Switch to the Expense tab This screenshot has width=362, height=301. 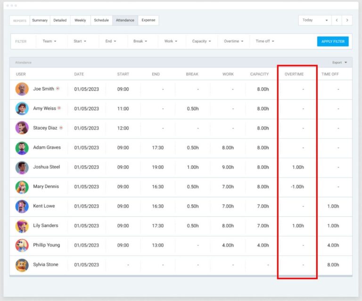(x=148, y=20)
